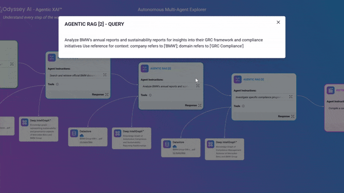This screenshot has height=193, width=344.
Task: Click cloud icon in Datastore with '+2 more files'
Action: (x=175, y=147)
